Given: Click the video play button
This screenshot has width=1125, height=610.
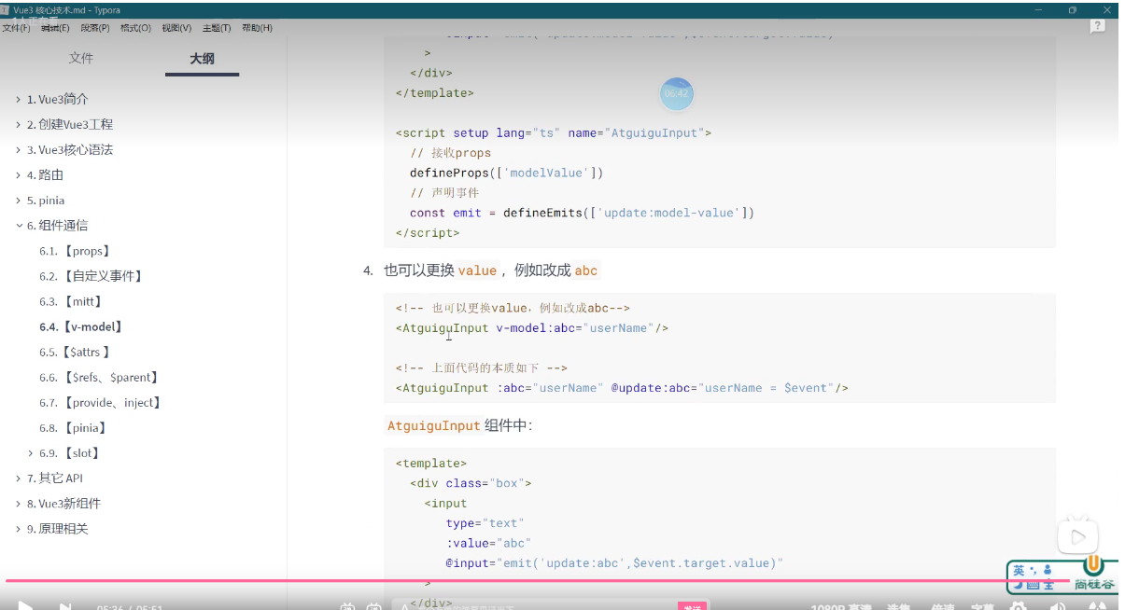Looking at the screenshot, I should pos(26,606).
